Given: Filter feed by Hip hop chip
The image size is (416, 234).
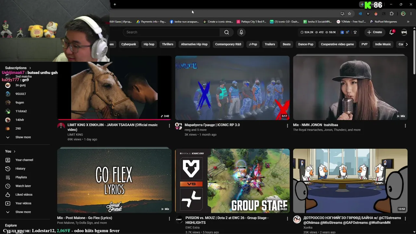Looking at the screenshot, I should [x=149, y=44].
